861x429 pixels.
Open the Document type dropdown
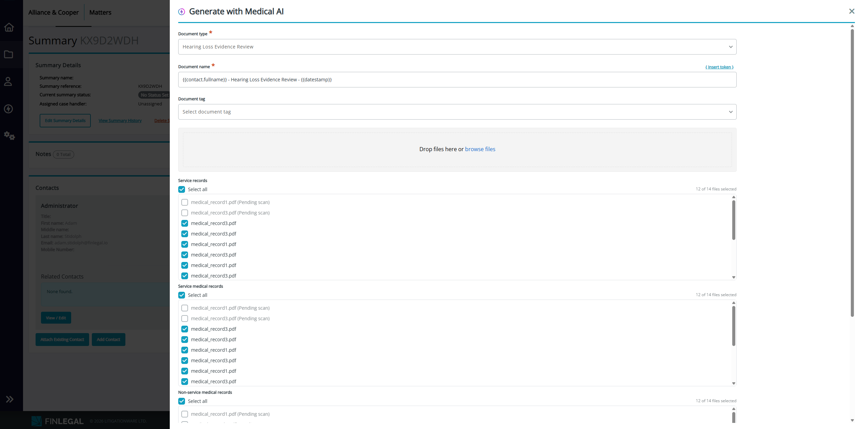[x=457, y=47]
